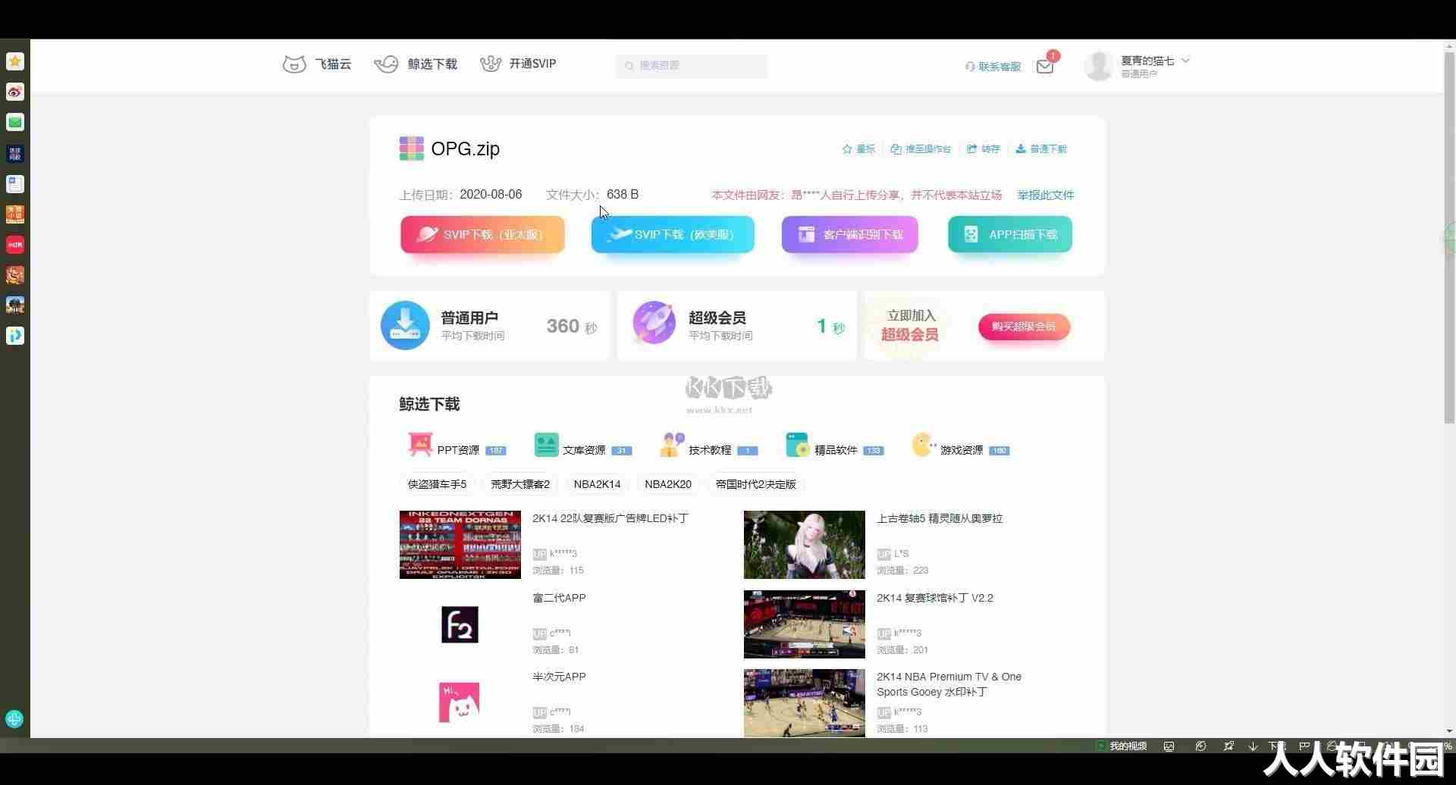
Task: Open the PPT资源 category
Action: tap(457, 446)
